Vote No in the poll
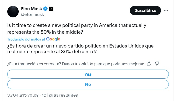Screen dimensions: 174x101 (x=88, y=84)
